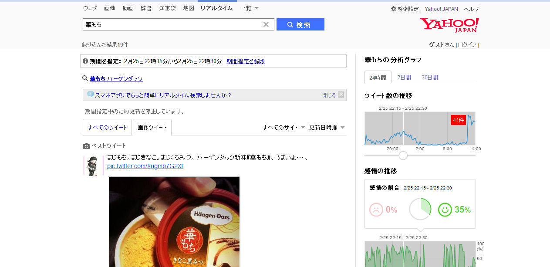Click the camera icon beside ベストツイート
Screen dimensions: 550x267
(86, 146)
